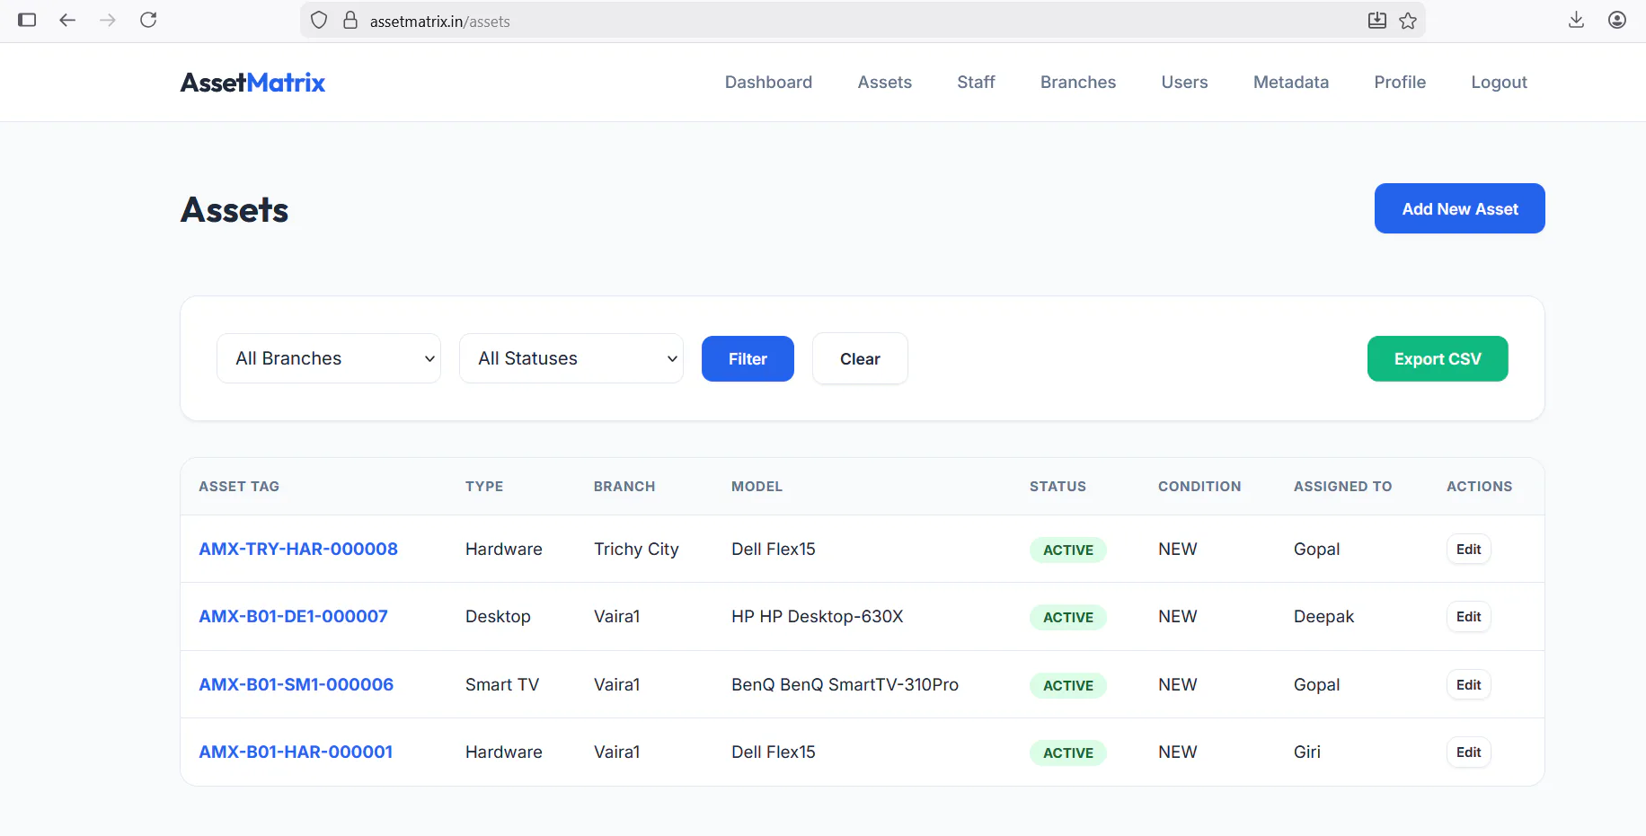
Task: Click the ASSET TAG column header
Action: 239,486
